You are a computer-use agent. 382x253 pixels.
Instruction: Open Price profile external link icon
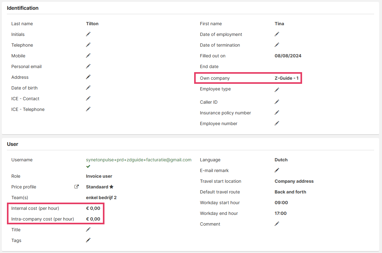(x=76, y=187)
